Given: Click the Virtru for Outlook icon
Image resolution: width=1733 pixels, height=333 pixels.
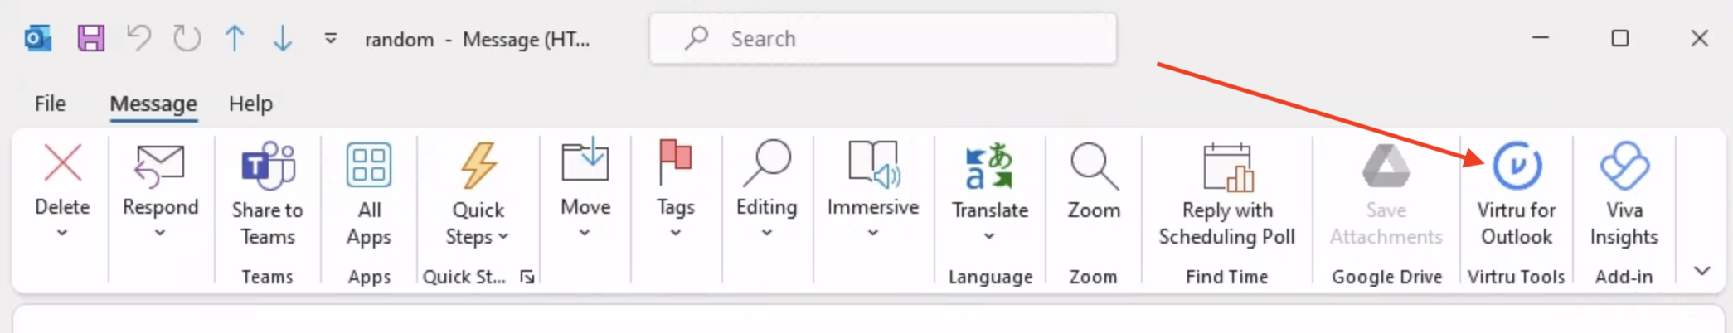Looking at the screenshot, I should (1516, 166).
